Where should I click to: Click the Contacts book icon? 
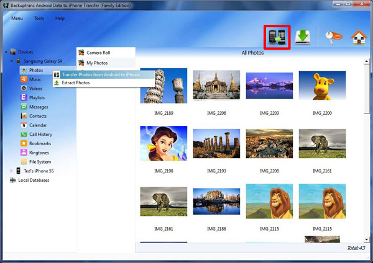[x=24, y=116]
